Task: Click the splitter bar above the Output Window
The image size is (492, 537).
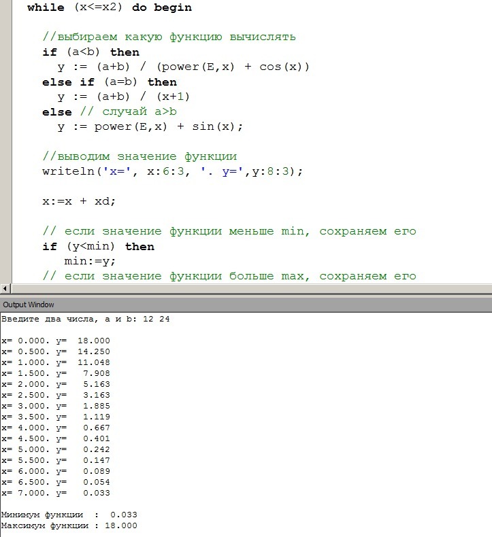Action: (x=246, y=296)
